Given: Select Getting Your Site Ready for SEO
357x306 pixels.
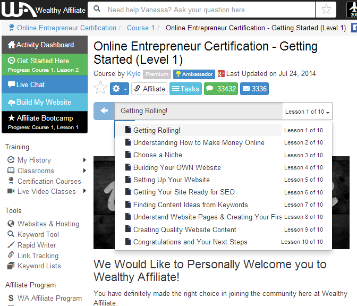Looking at the screenshot, I should tap(223, 192).
